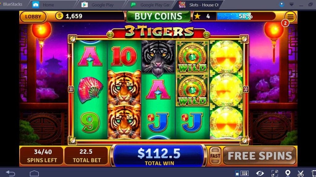The height and width of the screenshot is (177, 316).
Task: Expand the BlueStacks dropdown arrow menu
Action: [291, 4]
